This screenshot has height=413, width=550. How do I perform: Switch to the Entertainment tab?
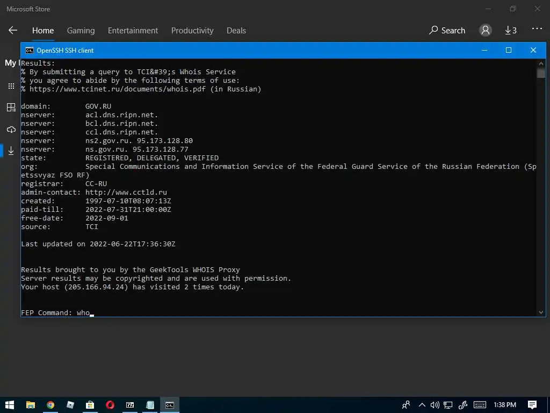133,31
